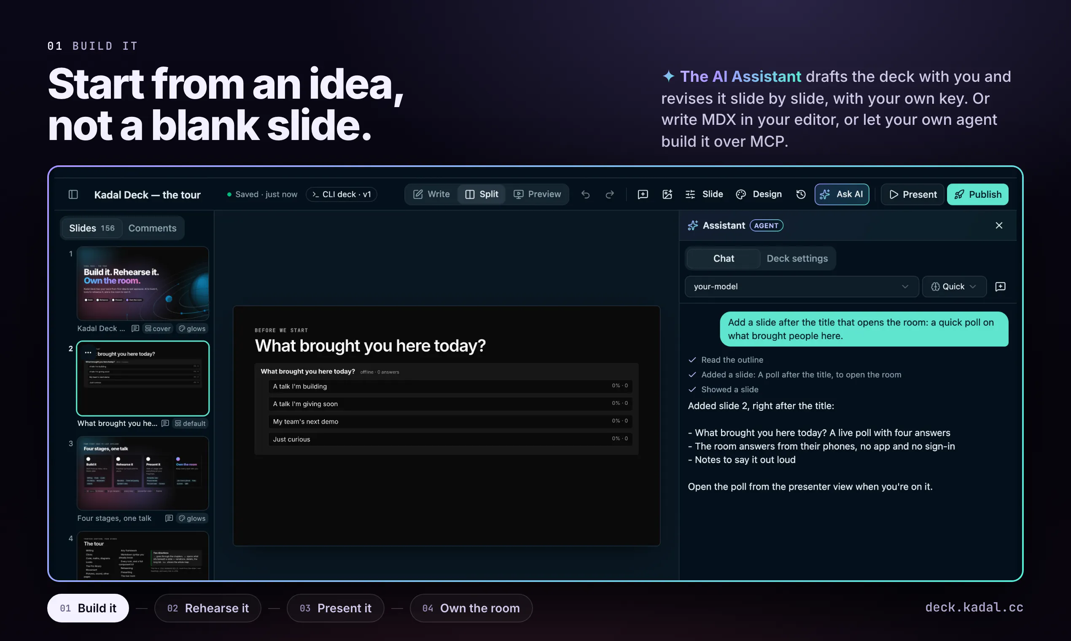Select slide 4 The tour thumbnail
1071x641 pixels.
tap(143, 555)
